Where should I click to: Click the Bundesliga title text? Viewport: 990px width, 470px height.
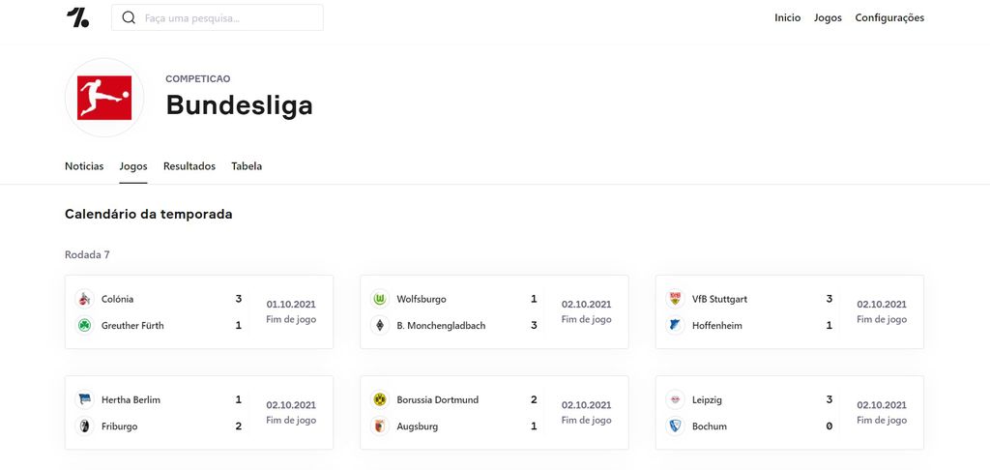(240, 104)
